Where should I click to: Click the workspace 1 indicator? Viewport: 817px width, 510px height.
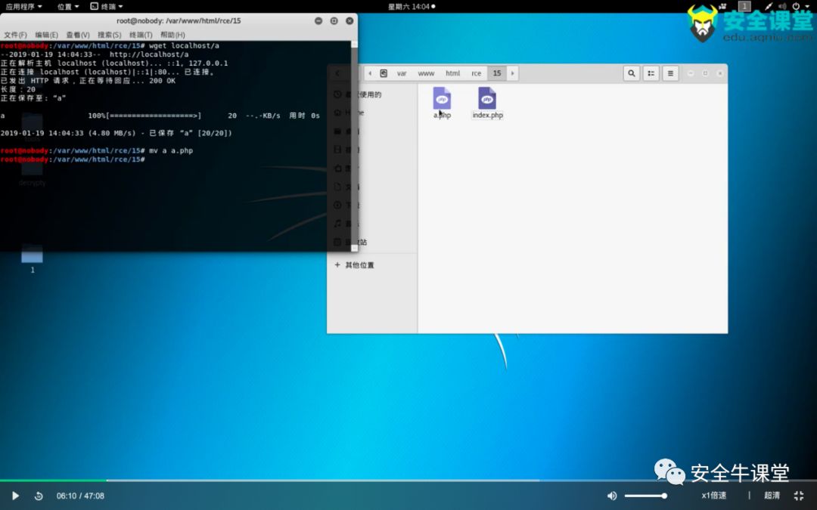744,6
